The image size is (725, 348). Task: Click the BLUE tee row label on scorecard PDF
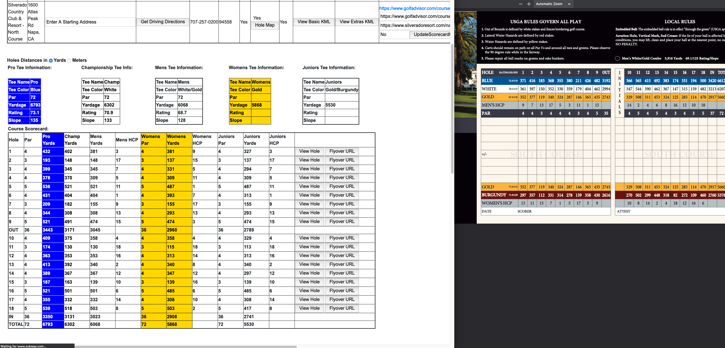pyautogui.click(x=487, y=81)
